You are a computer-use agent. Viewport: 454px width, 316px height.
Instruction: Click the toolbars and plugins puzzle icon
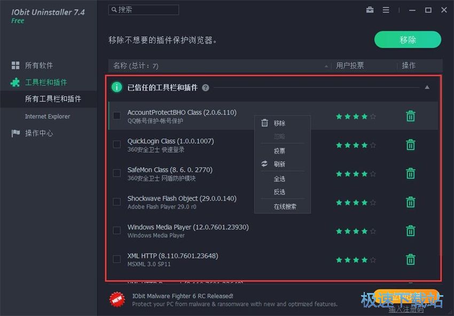(15, 83)
